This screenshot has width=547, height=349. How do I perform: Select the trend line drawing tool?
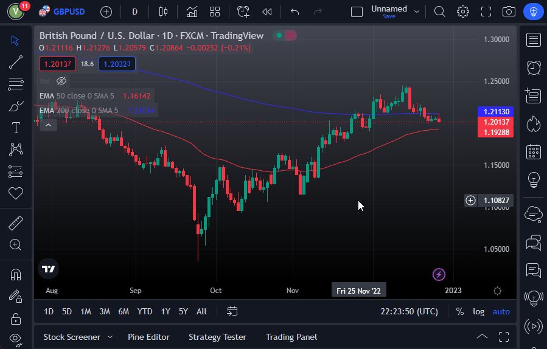(16, 61)
